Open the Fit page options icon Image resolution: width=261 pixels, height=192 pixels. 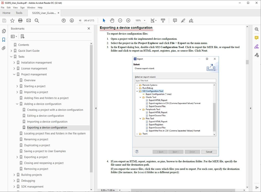coord(153,20)
